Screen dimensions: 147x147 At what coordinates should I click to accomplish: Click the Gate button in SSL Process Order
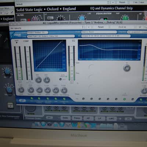[x=65, y=118]
